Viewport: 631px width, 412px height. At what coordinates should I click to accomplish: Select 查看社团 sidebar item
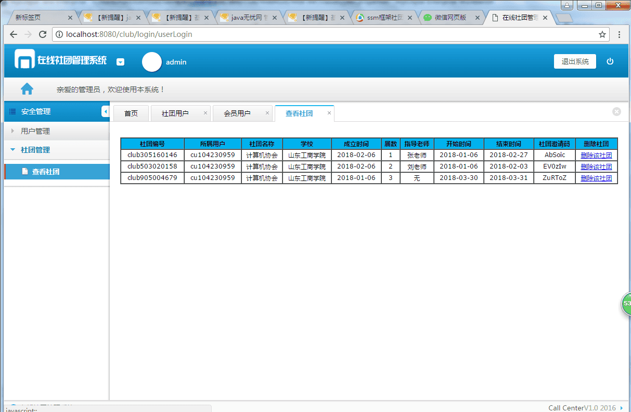coord(57,172)
